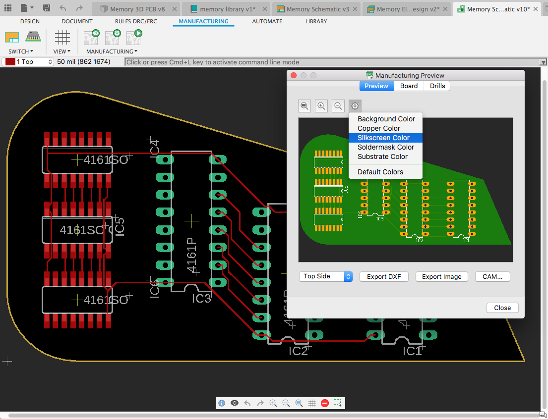Click the CAM... button

pyautogui.click(x=492, y=276)
